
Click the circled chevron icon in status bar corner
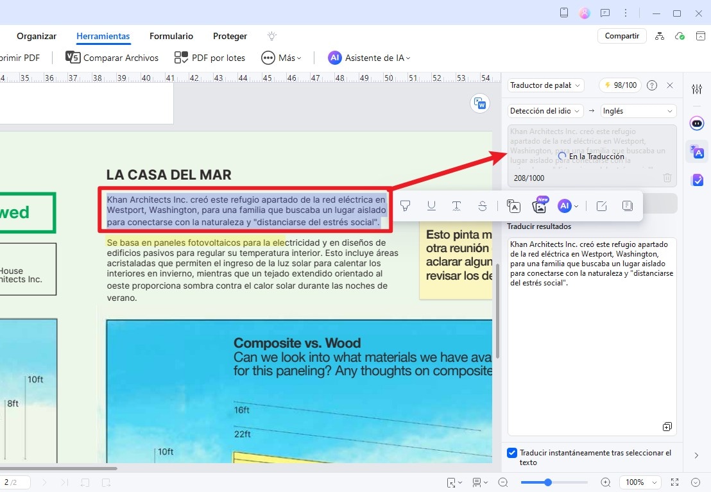pyautogui.click(x=696, y=482)
